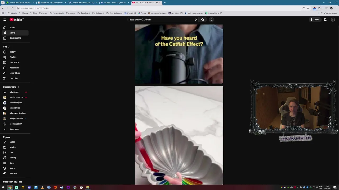Image resolution: width=339 pixels, height=190 pixels.
Task: Open the Ubrania bookmark folder
Action: pyautogui.click(x=12, y=13)
